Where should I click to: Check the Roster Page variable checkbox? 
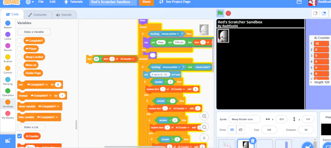click(x=19, y=73)
